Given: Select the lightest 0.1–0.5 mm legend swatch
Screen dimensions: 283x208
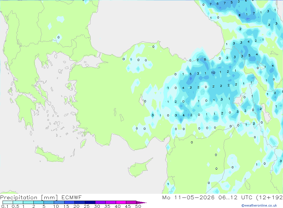Looking at the screenshot, I should [8, 202].
